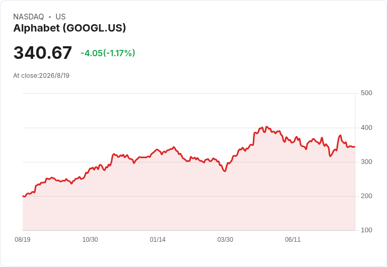
Task: Click the 03/30 date axis label
Action: 225,240
